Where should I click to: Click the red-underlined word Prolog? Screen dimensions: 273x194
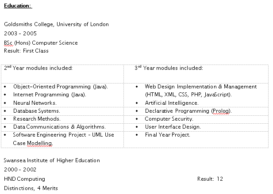(x=221, y=111)
